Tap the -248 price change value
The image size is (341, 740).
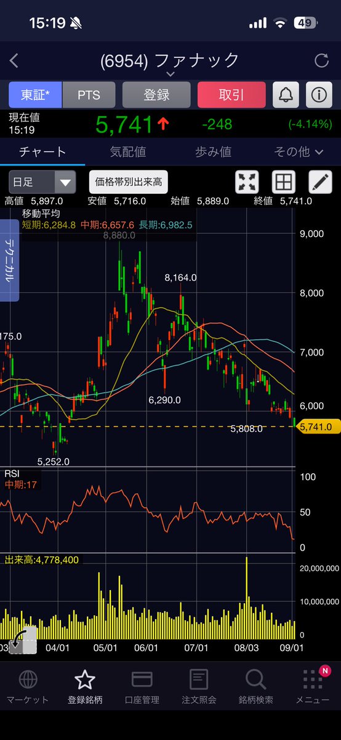[x=217, y=124]
